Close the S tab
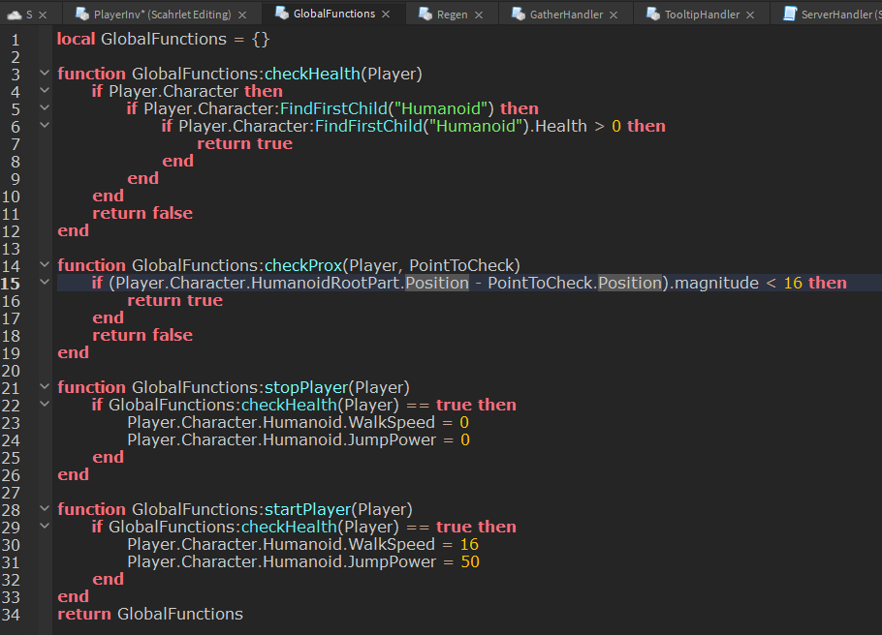The image size is (882, 635). (43, 15)
